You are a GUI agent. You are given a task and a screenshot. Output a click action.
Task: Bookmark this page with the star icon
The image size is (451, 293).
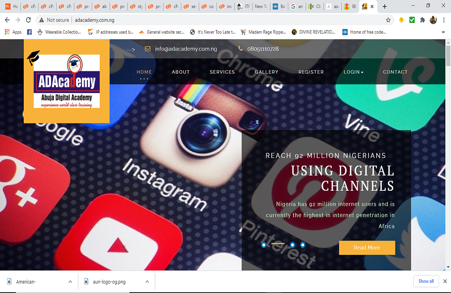click(388, 20)
